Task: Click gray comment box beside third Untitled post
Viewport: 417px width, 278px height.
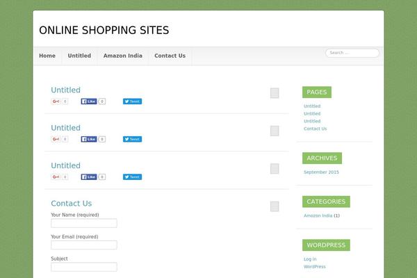Action: click(x=275, y=169)
